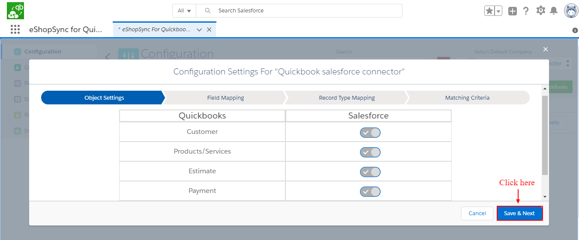Click the Favorites star icon
The width and height of the screenshot is (579, 240).
(489, 11)
